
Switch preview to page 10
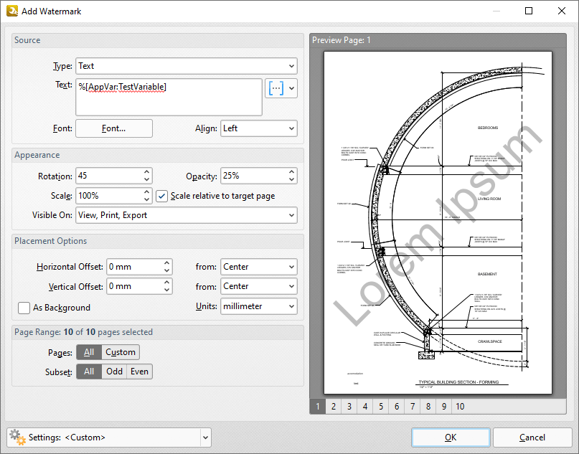[460, 407]
